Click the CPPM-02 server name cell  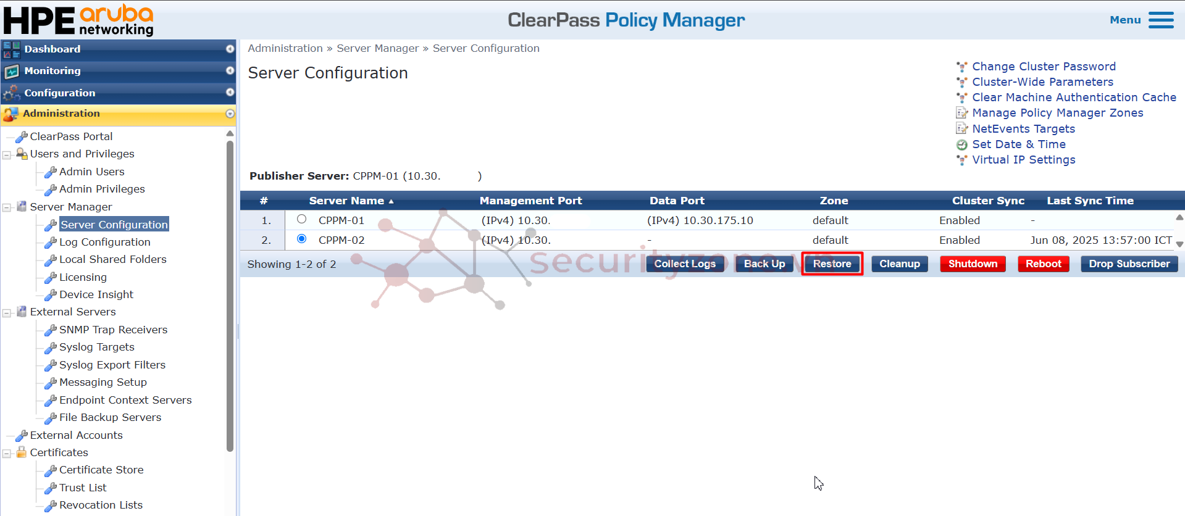click(341, 240)
